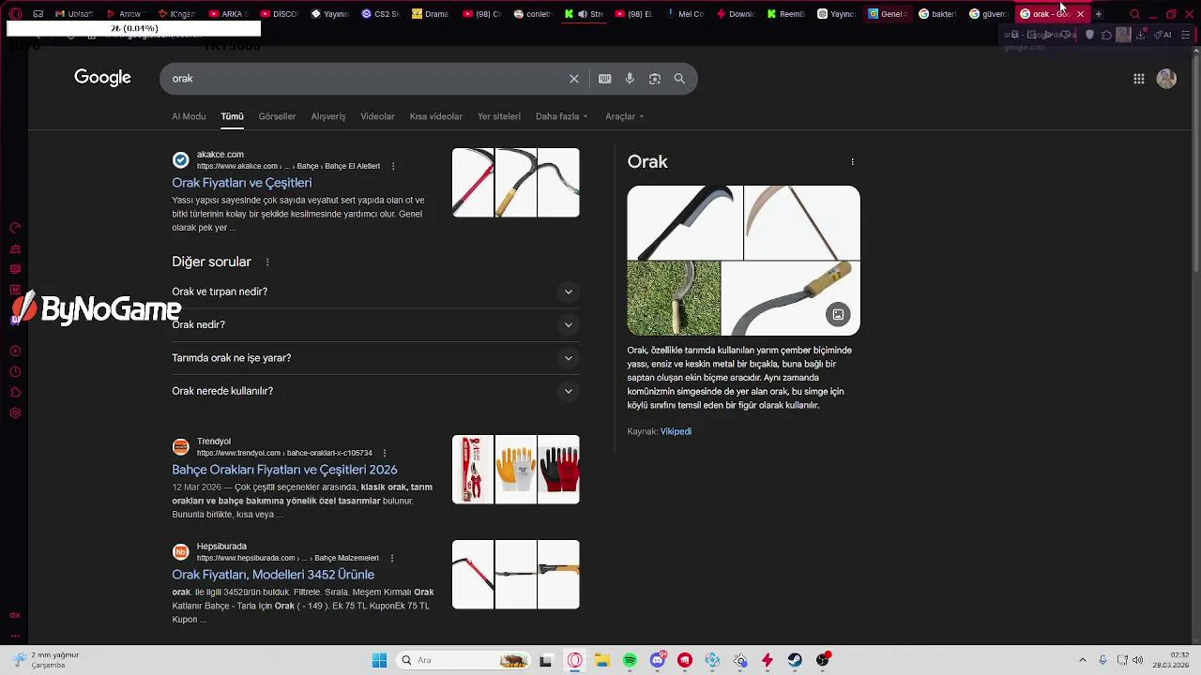Open the three-dot menu for Hepsiburada result
The image size is (1201, 675).
click(x=391, y=558)
